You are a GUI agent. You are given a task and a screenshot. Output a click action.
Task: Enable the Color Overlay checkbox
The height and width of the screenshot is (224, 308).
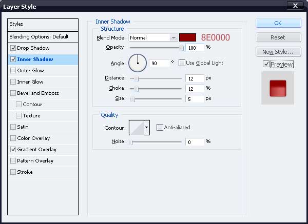[x=13, y=138]
